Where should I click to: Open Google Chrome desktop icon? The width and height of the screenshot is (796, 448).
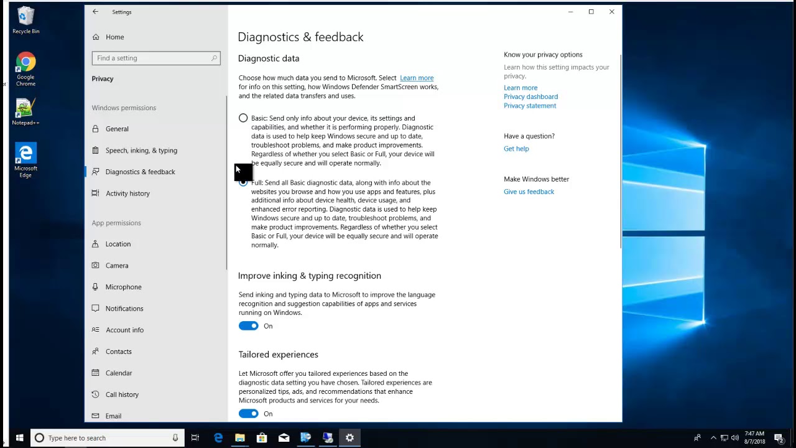pyautogui.click(x=25, y=70)
